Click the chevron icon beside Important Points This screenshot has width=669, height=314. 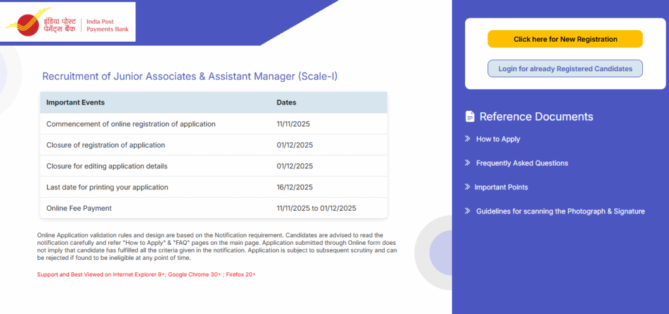pos(467,187)
